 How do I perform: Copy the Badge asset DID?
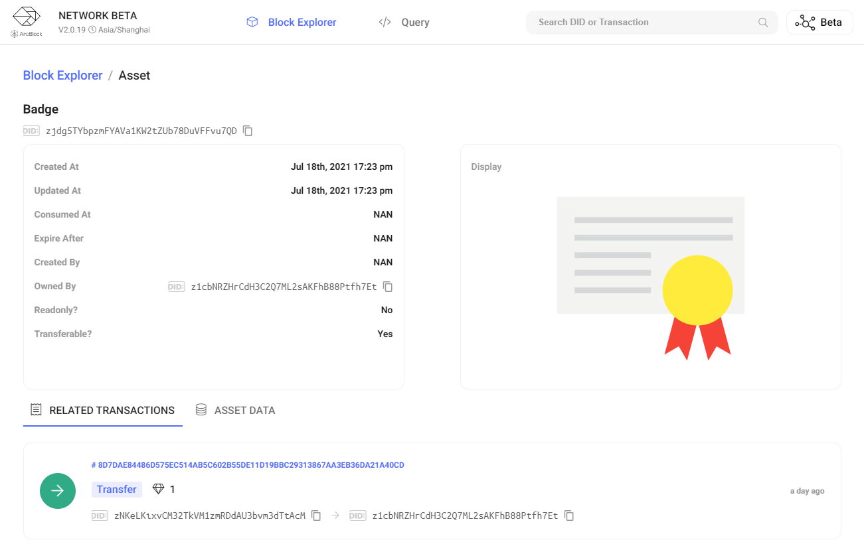pos(248,131)
